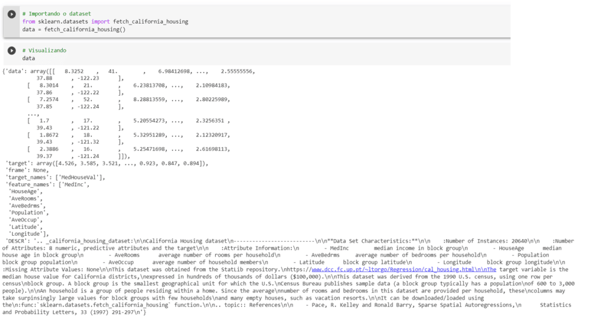Open the www.dcc.fc.up.pt cal_housing link
The width and height of the screenshot is (591, 324).
pos(404,269)
